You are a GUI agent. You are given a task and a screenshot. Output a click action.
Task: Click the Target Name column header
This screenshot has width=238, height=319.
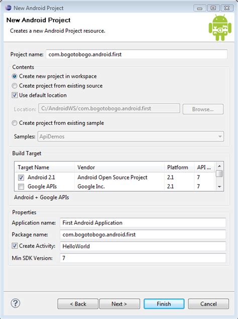click(45, 167)
